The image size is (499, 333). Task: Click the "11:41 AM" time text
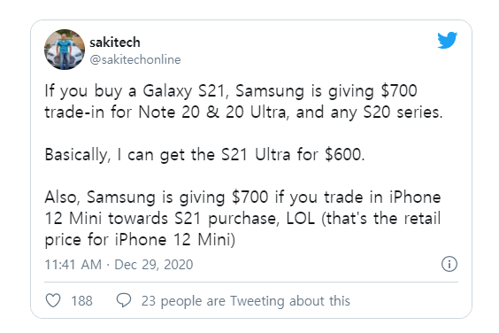pos(73,265)
